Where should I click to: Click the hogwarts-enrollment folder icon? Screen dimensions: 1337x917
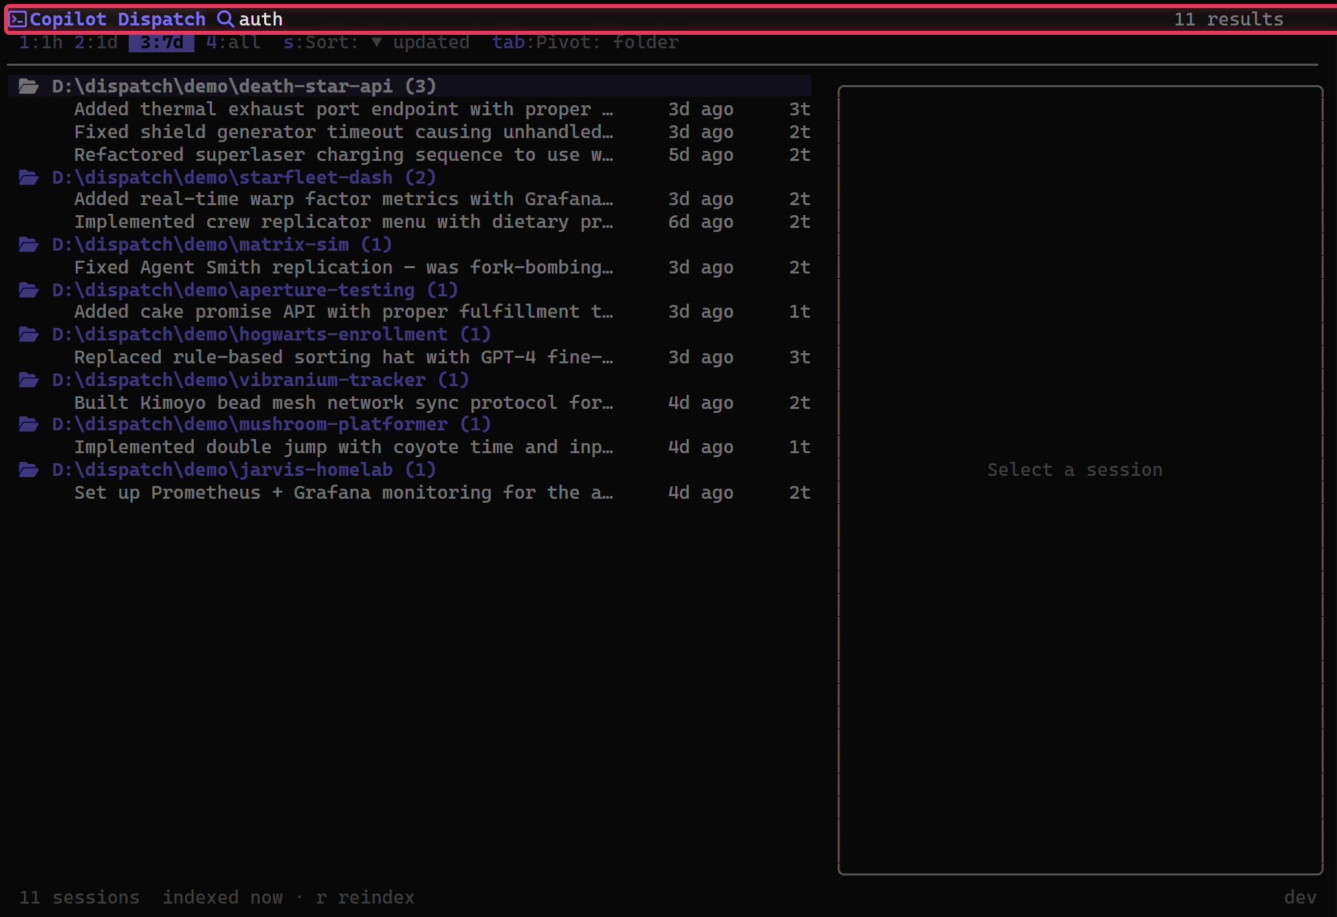coord(28,334)
